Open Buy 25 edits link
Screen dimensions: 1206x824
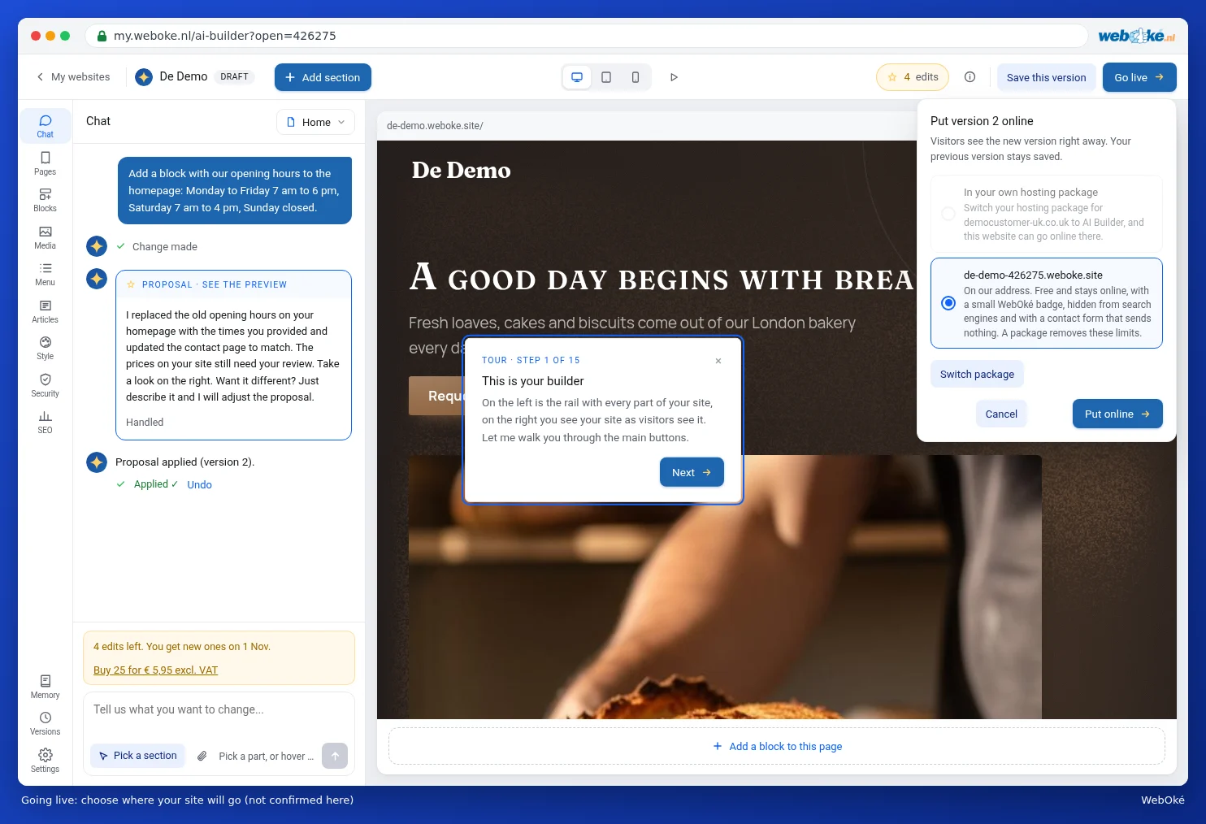click(x=155, y=670)
